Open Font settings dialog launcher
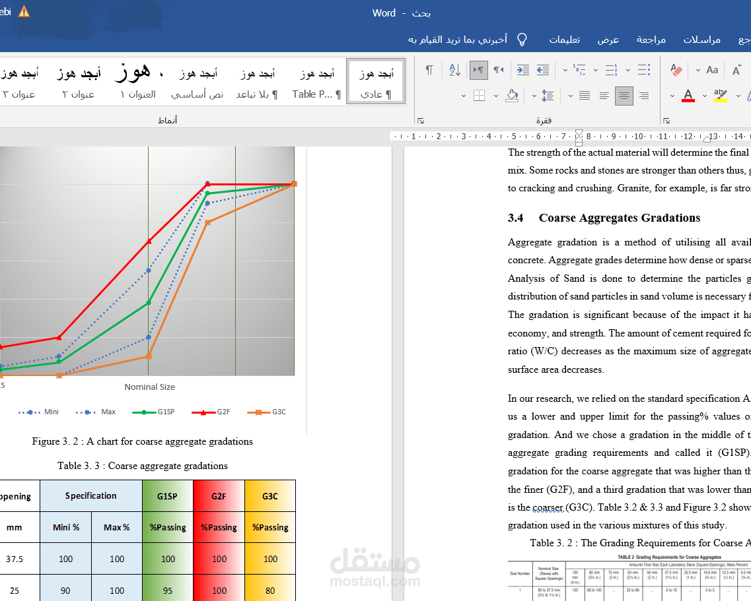 point(666,121)
